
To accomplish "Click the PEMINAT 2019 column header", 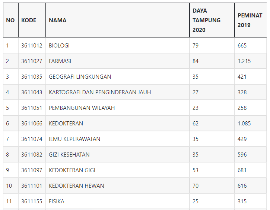I will 250,20.
